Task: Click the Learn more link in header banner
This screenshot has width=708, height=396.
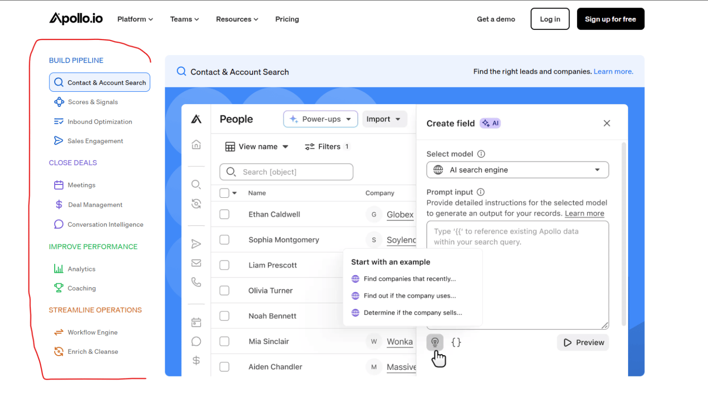Action: click(x=613, y=71)
